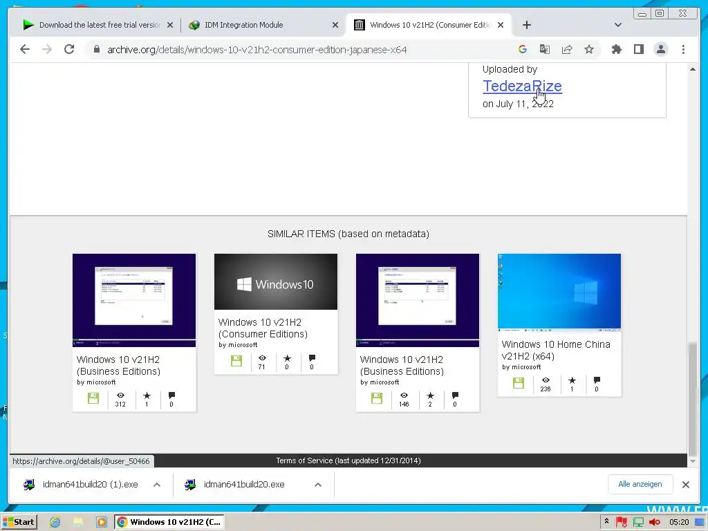Open the Windows Start menu
Screen dimensions: 708x531
pyautogui.click(x=19, y=522)
